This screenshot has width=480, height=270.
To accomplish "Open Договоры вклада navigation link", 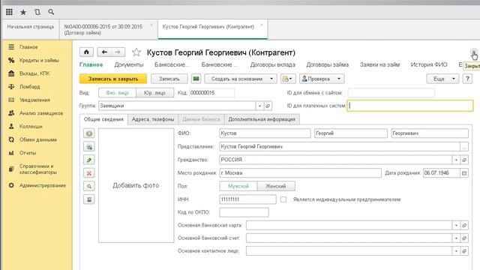I will tap(273, 65).
